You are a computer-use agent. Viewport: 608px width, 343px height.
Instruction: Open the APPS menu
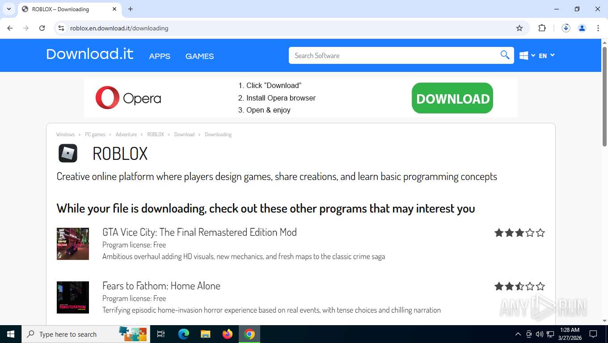[160, 56]
